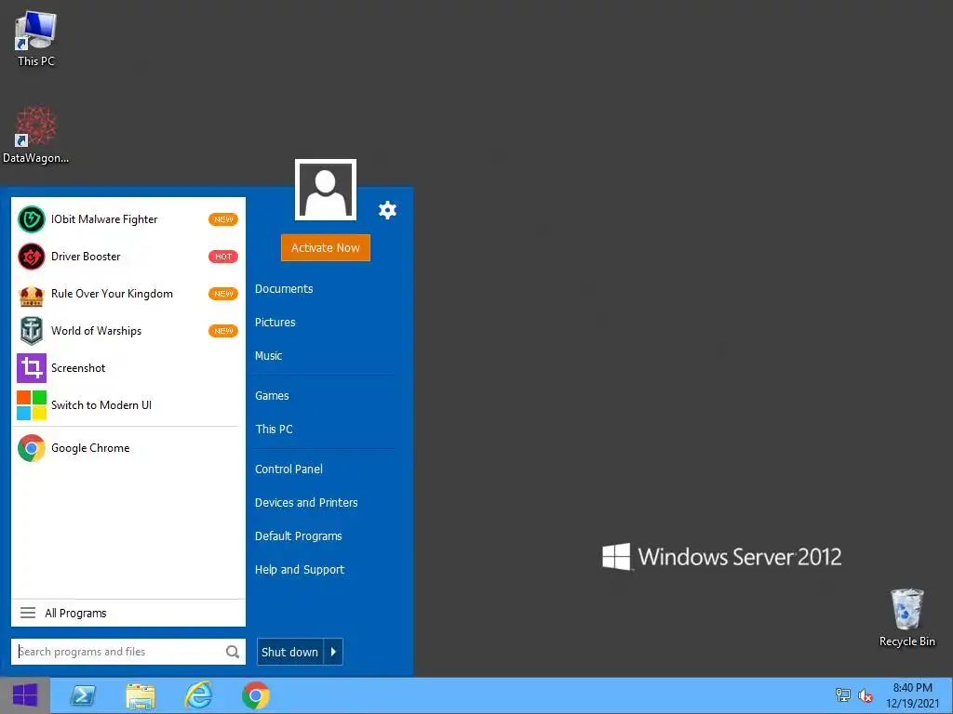
Task: Click the NEW badge beside IObit Malware Fighter
Action: 223,219
